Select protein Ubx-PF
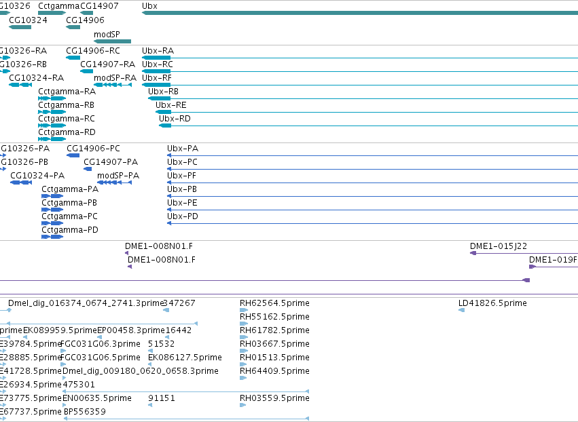The height and width of the screenshot is (422, 578). 181,176
